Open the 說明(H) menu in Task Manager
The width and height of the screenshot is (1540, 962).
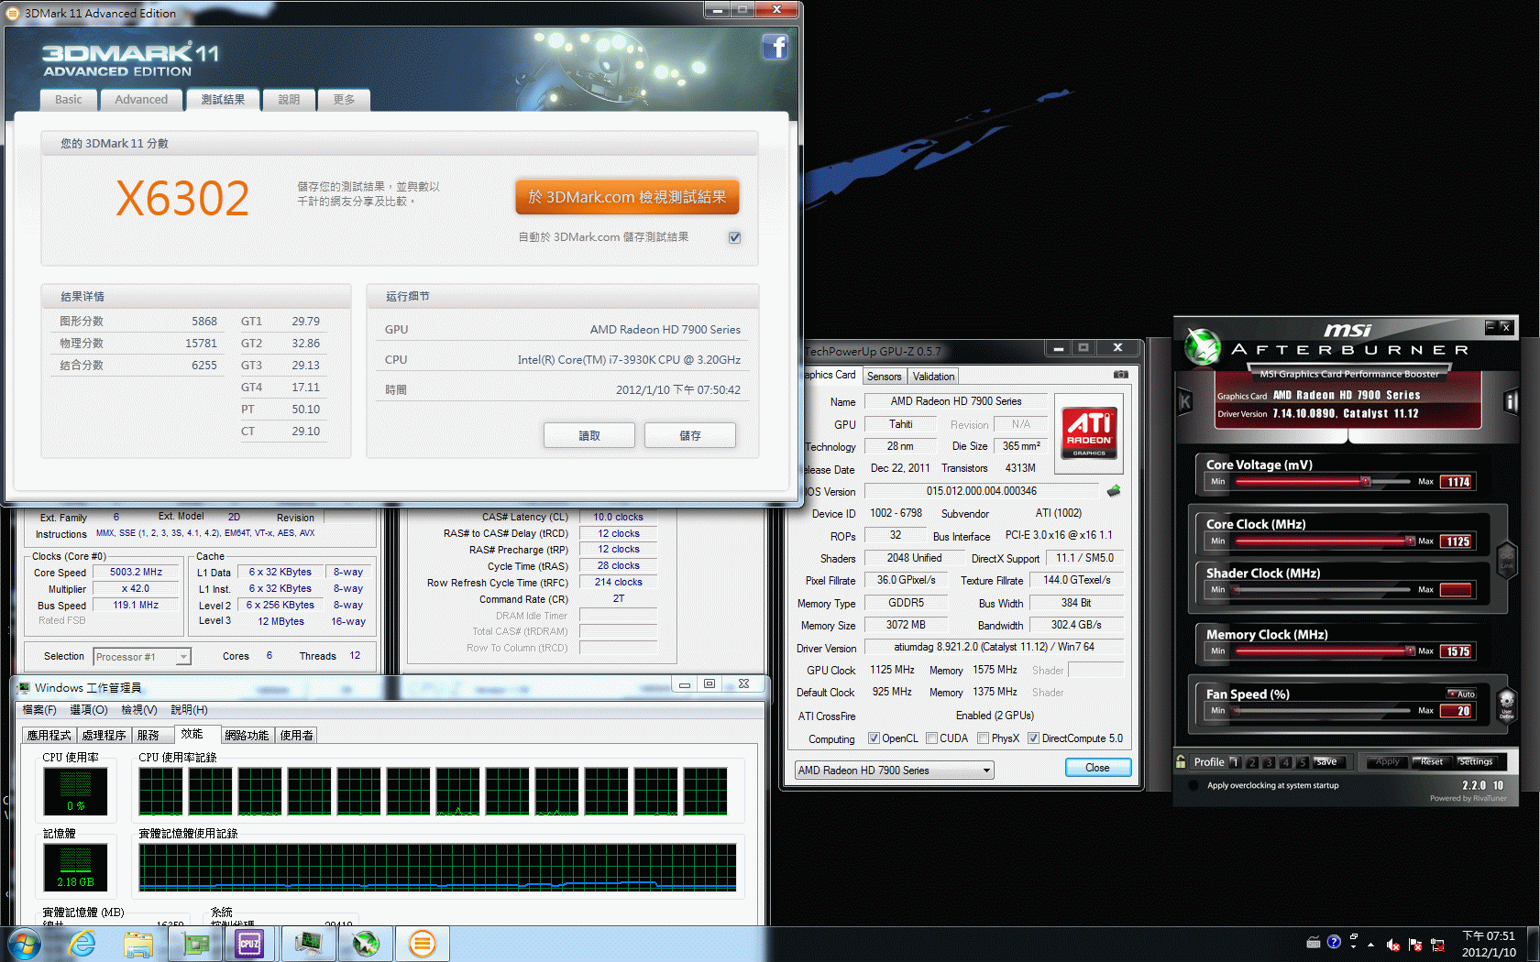click(189, 710)
